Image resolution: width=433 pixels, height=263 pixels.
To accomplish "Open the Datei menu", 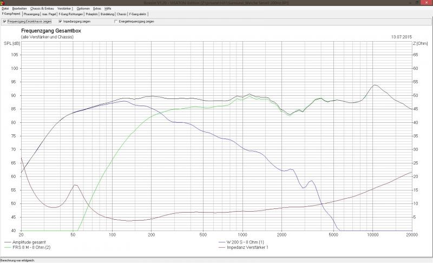I will 5,9.
